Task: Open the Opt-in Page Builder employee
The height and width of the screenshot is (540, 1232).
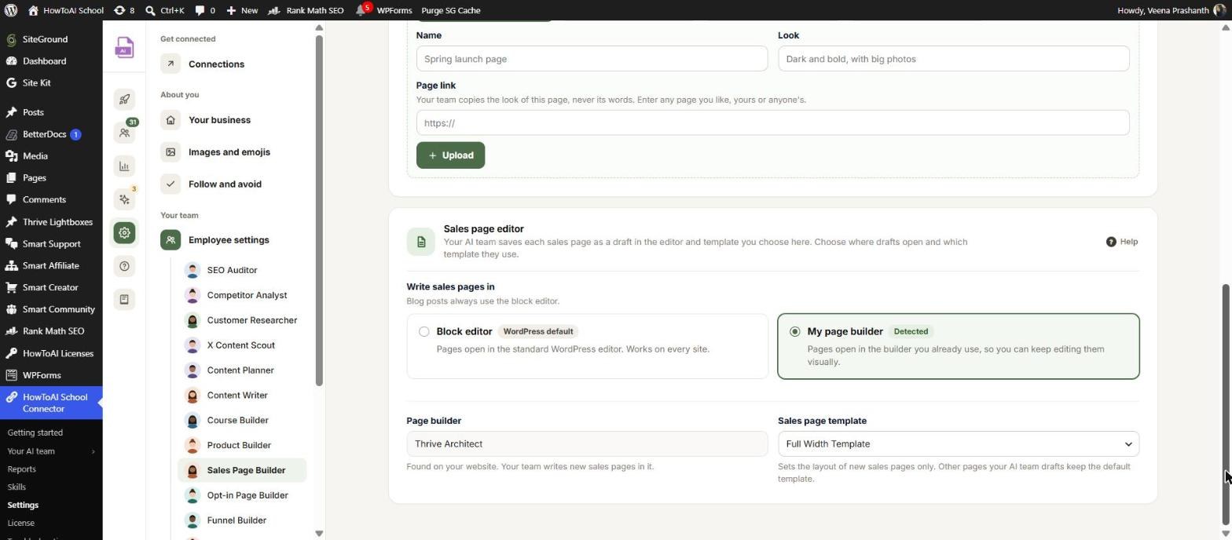Action: tap(242, 495)
